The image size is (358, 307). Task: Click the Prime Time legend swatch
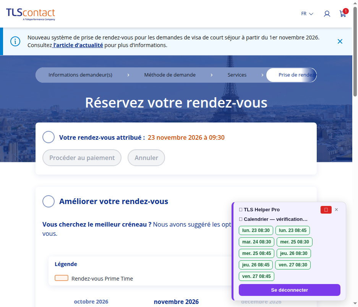(62, 278)
